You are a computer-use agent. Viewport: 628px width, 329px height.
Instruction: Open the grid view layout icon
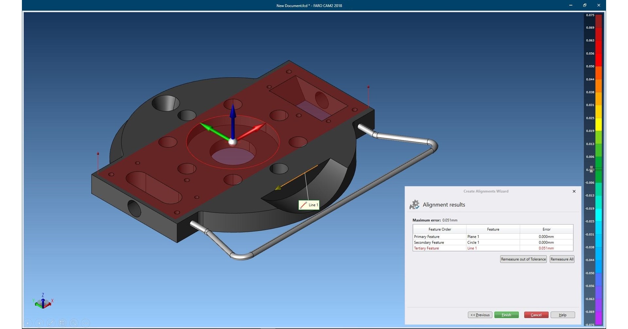pyautogui.click(x=62, y=323)
